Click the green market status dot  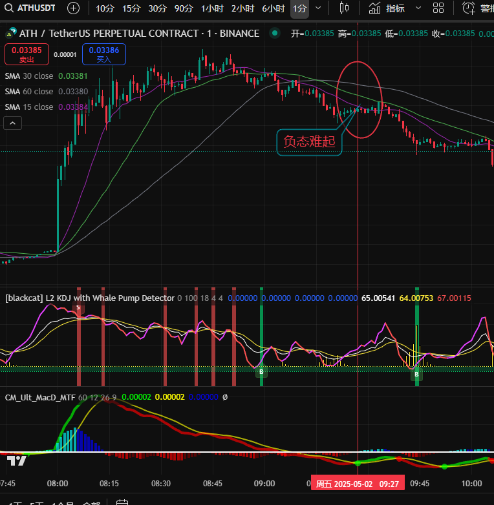[x=275, y=33]
